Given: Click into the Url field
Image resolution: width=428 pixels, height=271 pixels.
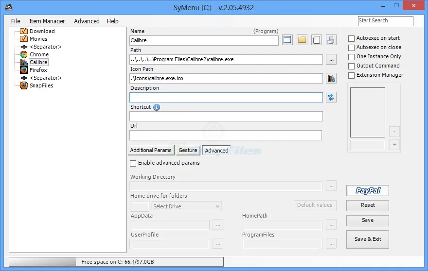Looking at the screenshot, I should pos(226,135).
